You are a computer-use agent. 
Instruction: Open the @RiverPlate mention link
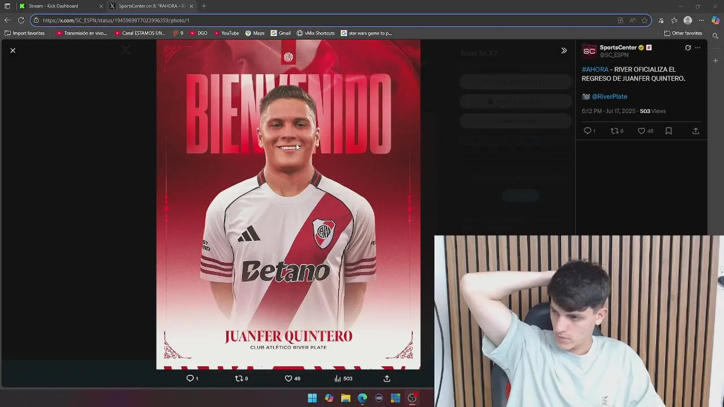tap(609, 97)
